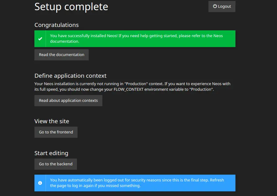Click the Refresh text in blue notice

(x=217, y=180)
